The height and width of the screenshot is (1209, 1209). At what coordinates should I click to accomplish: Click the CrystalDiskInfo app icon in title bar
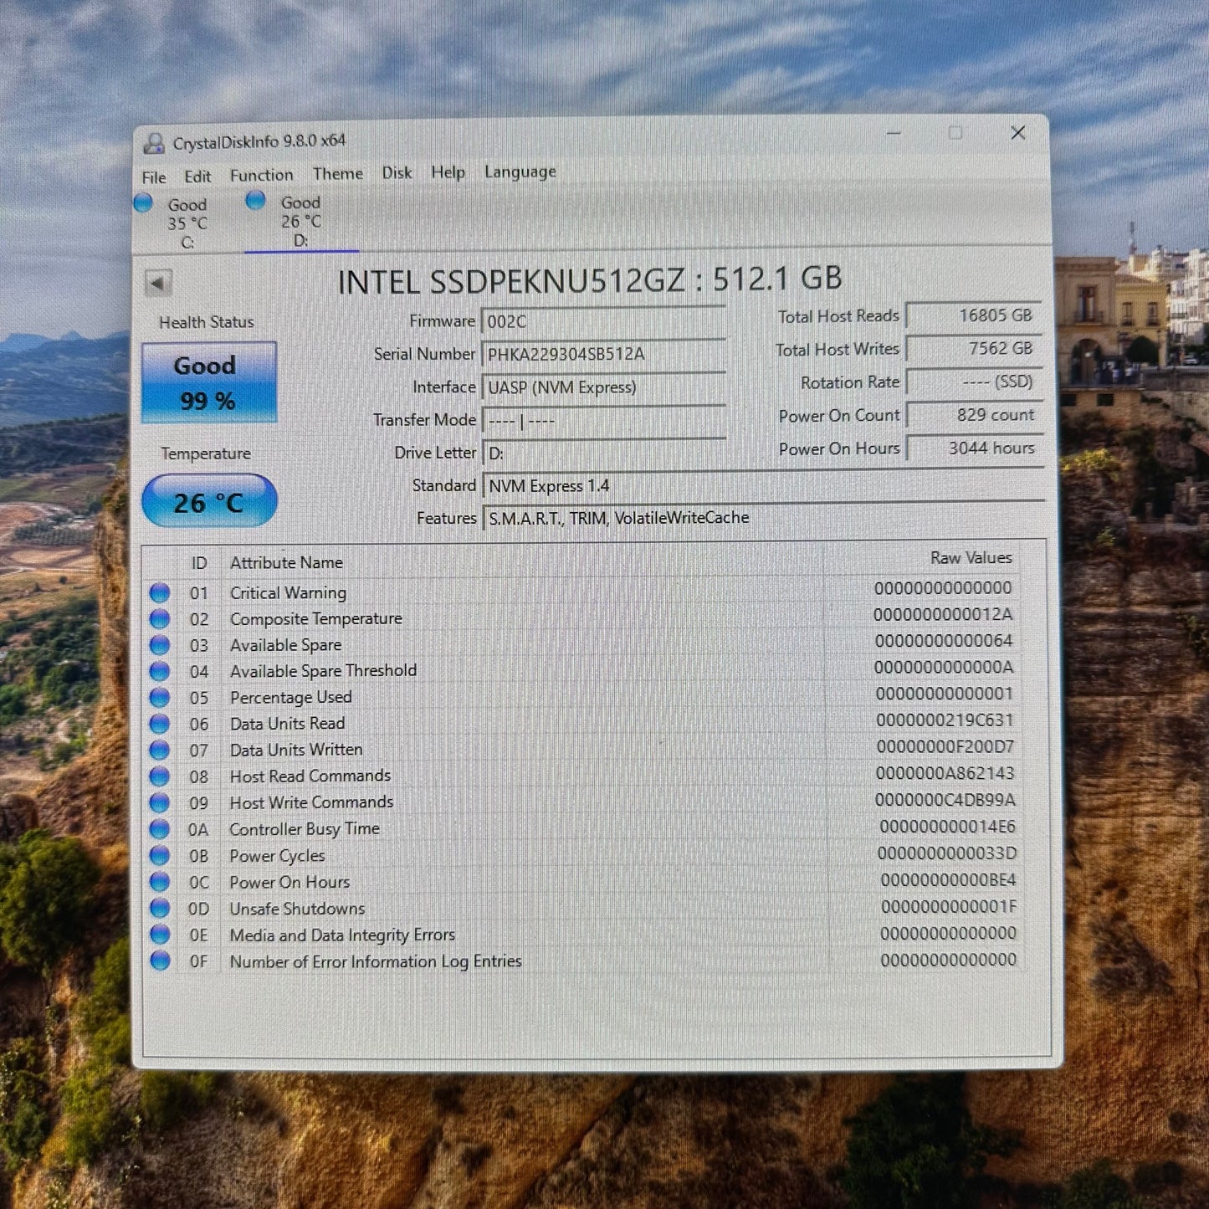point(154,144)
